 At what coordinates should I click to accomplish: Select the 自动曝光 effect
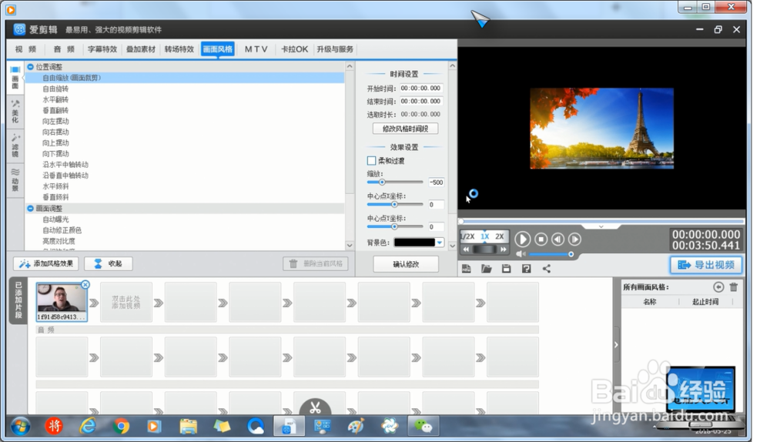pyautogui.click(x=55, y=219)
